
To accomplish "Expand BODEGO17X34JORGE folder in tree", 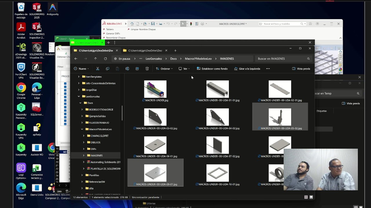I will (x=82, y=109).
